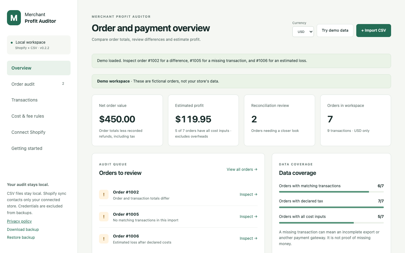405x253 pixels.
Task: Click the Net order value card
Action: click(x=127, y=120)
